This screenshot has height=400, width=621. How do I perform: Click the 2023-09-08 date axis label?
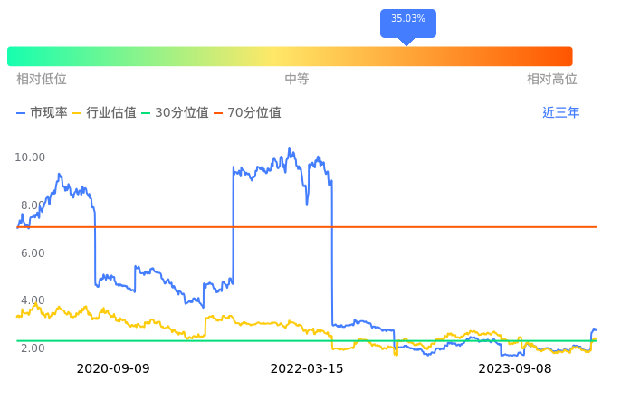[x=515, y=369]
